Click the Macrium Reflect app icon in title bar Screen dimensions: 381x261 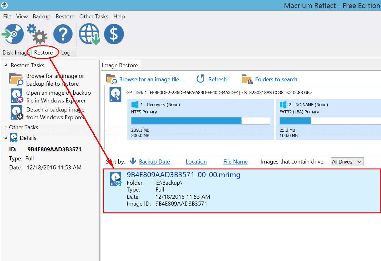point(4,5)
